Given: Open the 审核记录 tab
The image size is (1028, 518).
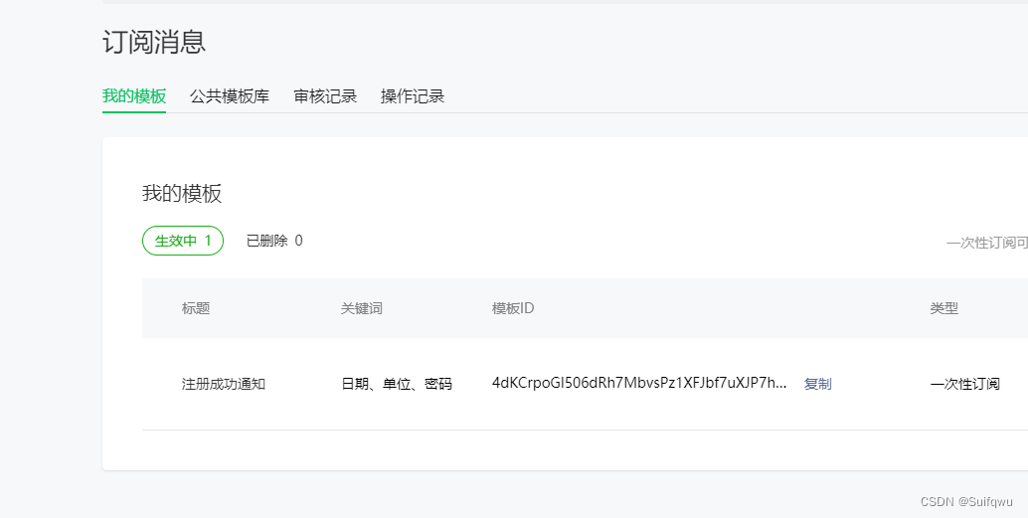Looking at the screenshot, I should [x=325, y=96].
